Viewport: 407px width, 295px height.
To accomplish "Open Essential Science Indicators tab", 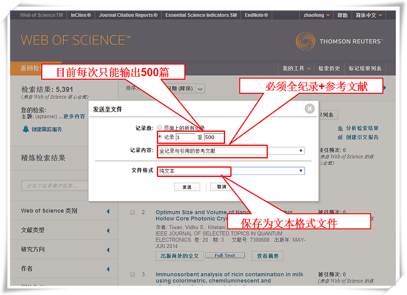I will pos(201,15).
